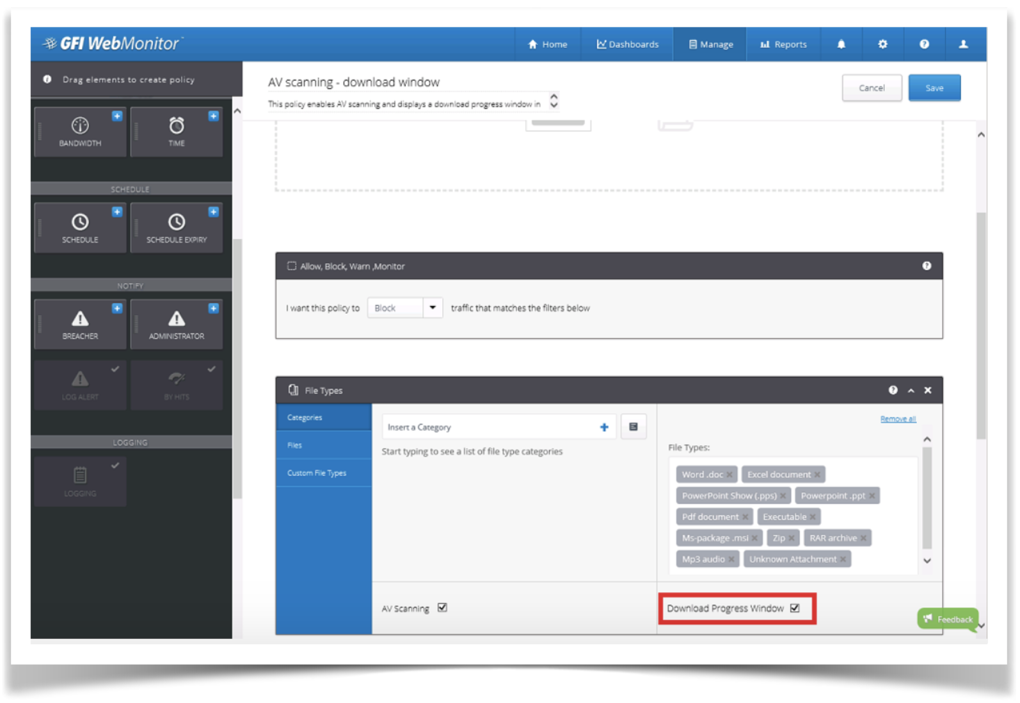This screenshot has height=703, width=1020.
Task: Remove the Unknown Attachment tag
Action: 843,559
